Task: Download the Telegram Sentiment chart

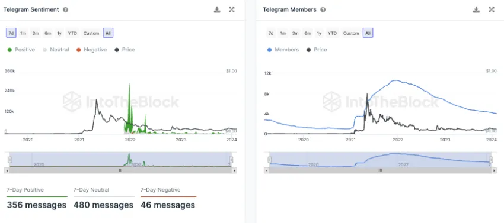Action: point(217,9)
